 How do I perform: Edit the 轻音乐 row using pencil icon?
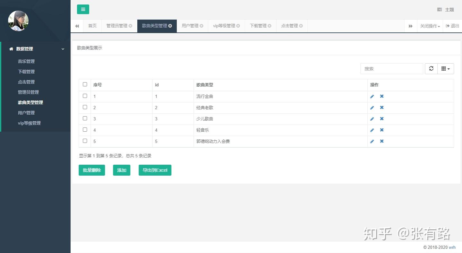(x=372, y=130)
